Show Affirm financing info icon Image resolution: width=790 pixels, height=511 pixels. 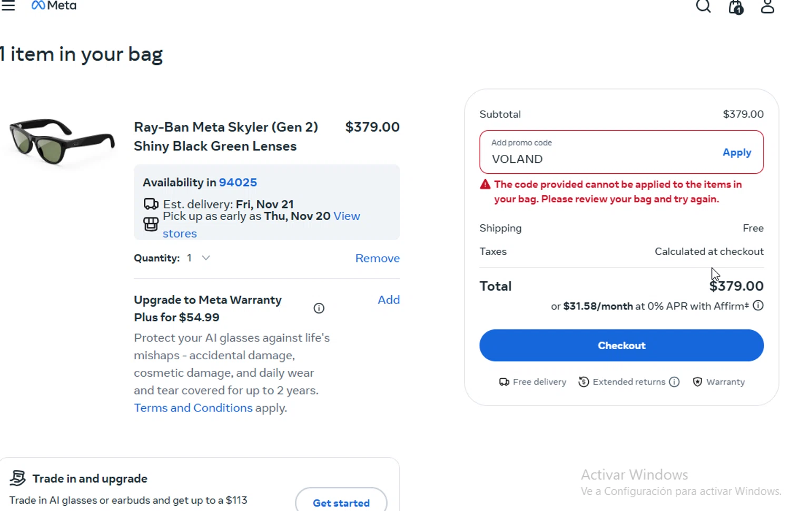758,306
